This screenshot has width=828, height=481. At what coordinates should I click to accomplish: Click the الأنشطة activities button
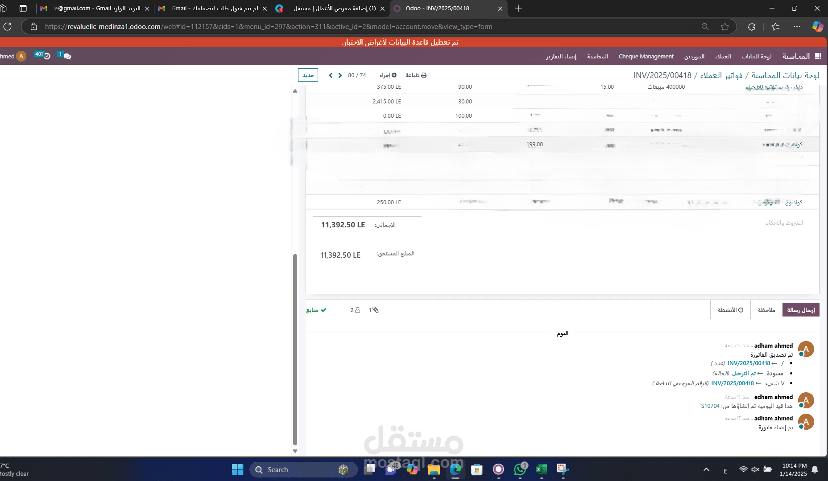pos(730,310)
